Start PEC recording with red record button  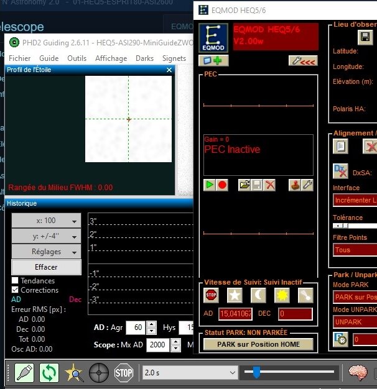[222, 185]
